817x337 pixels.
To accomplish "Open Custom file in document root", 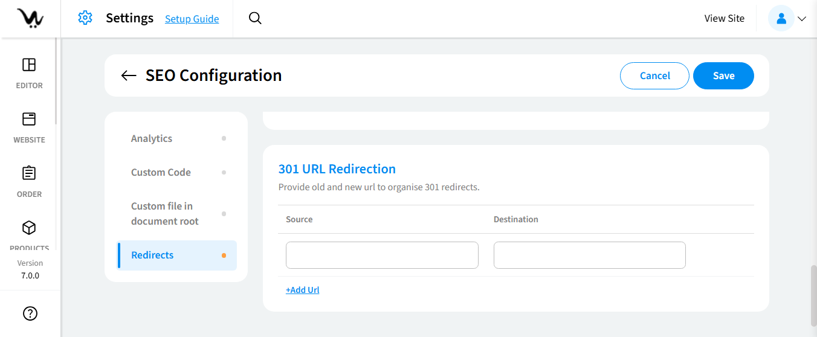I will pos(164,214).
